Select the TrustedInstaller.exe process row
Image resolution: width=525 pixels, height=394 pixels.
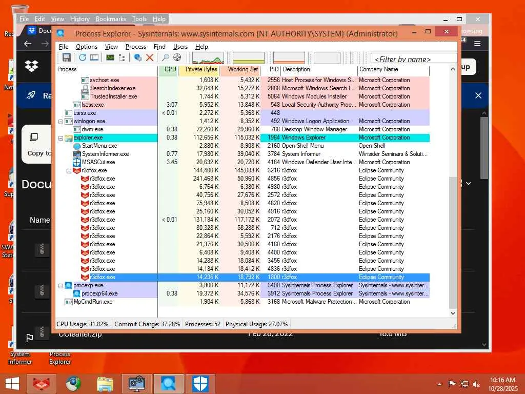pos(243,96)
